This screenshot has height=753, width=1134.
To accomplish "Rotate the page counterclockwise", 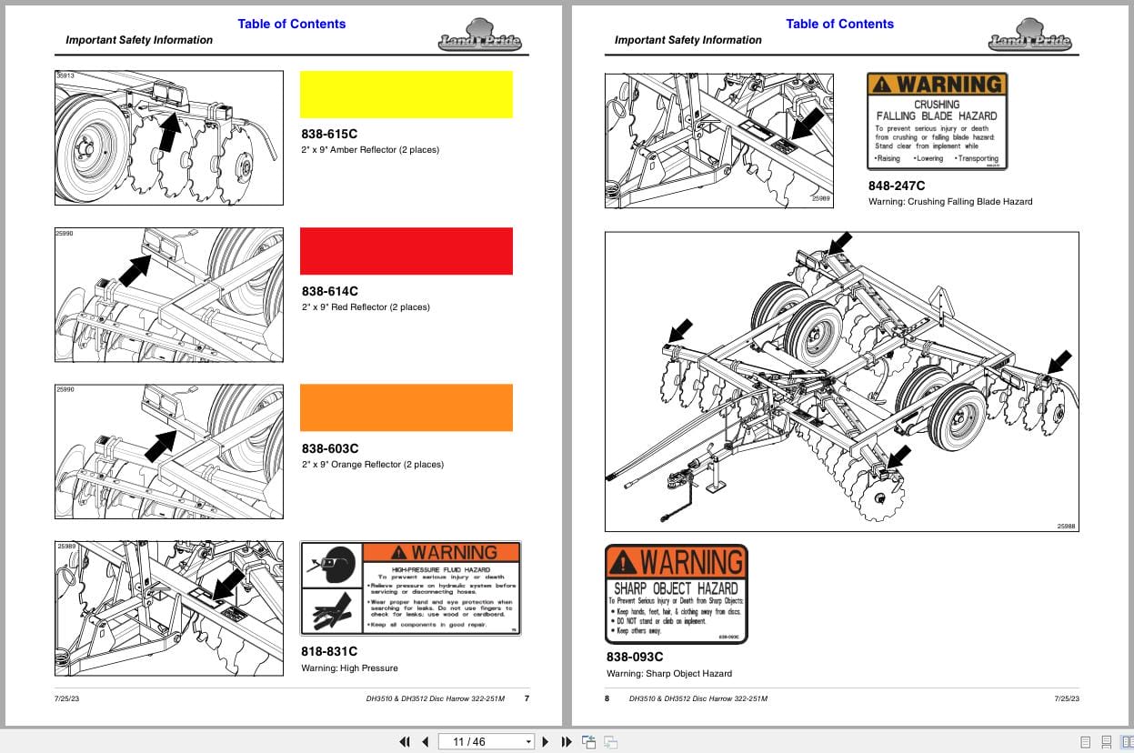I will point(587,742).
